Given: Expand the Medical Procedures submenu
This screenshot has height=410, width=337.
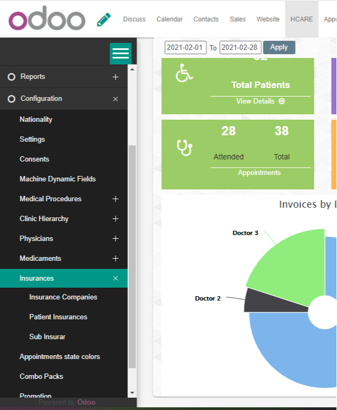Looking at the screenshot, I should point(116,199).
